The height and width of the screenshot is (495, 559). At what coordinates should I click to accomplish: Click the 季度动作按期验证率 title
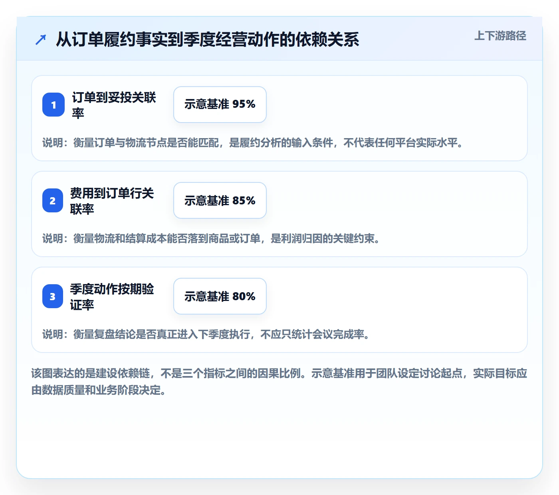point(112,297)
